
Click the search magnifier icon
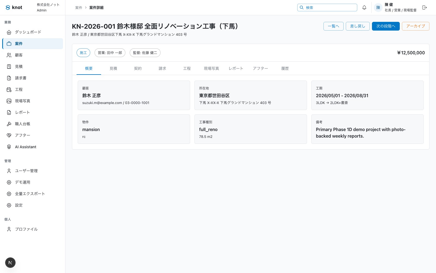click(302, 8)
